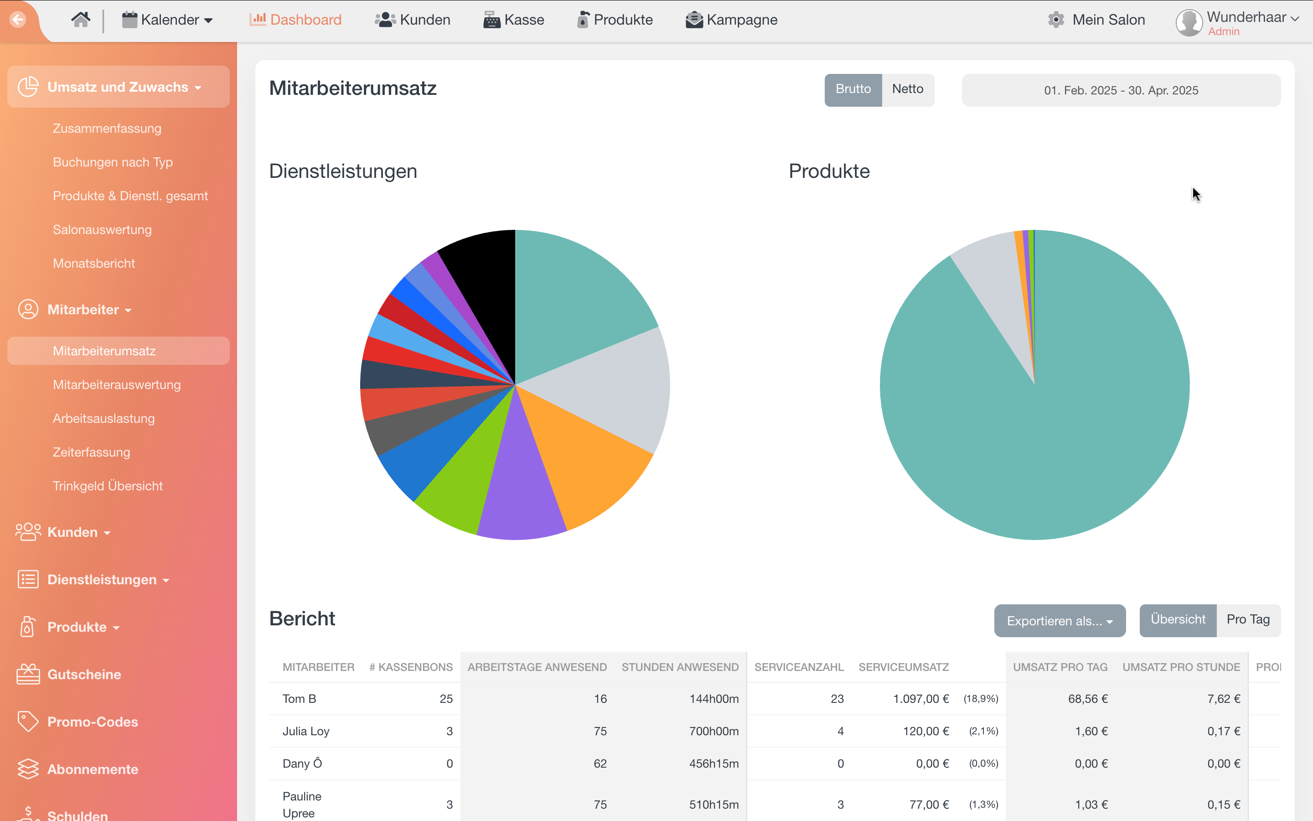Image resolution: width=1313 pixels, height=821 pixels.
Task: Click the Gutscheine gift icon in sidebar
Action: (x=28, y=675)
